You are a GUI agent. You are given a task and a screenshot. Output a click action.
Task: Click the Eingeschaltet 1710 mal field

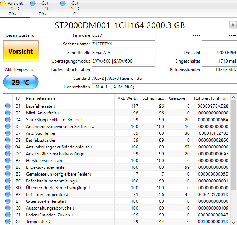[219, 61]
